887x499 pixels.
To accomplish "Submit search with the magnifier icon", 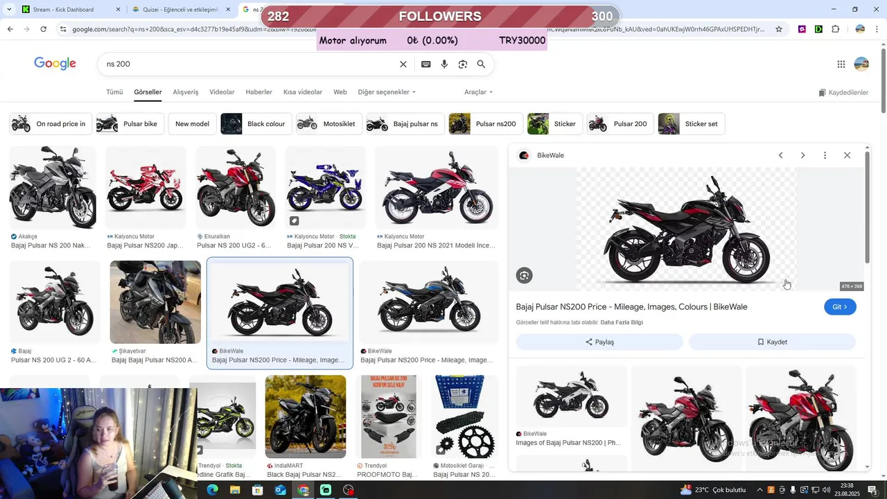I will pyautogui.click(x=481, y=64).
